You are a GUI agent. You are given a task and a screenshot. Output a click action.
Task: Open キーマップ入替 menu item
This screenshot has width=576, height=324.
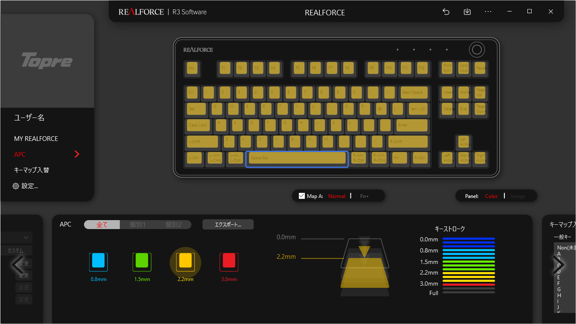[x=32, y=170]
